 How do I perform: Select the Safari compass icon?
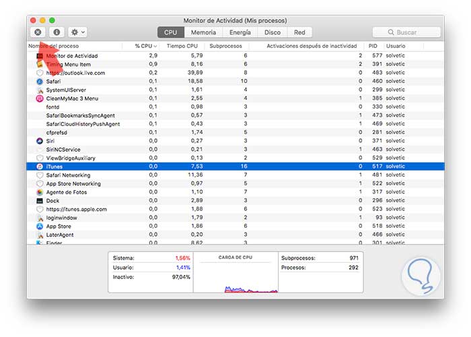[40, 82]
